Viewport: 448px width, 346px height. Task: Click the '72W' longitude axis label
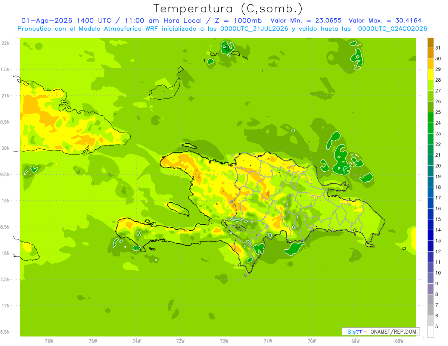coord(224,341)
